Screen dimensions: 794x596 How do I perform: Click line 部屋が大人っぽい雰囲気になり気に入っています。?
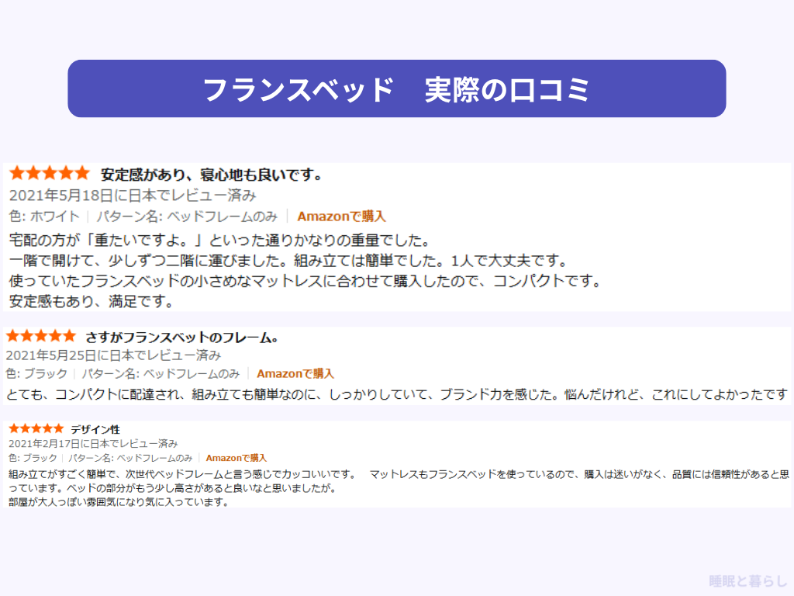pyautogui.click(x=119, y=502)
